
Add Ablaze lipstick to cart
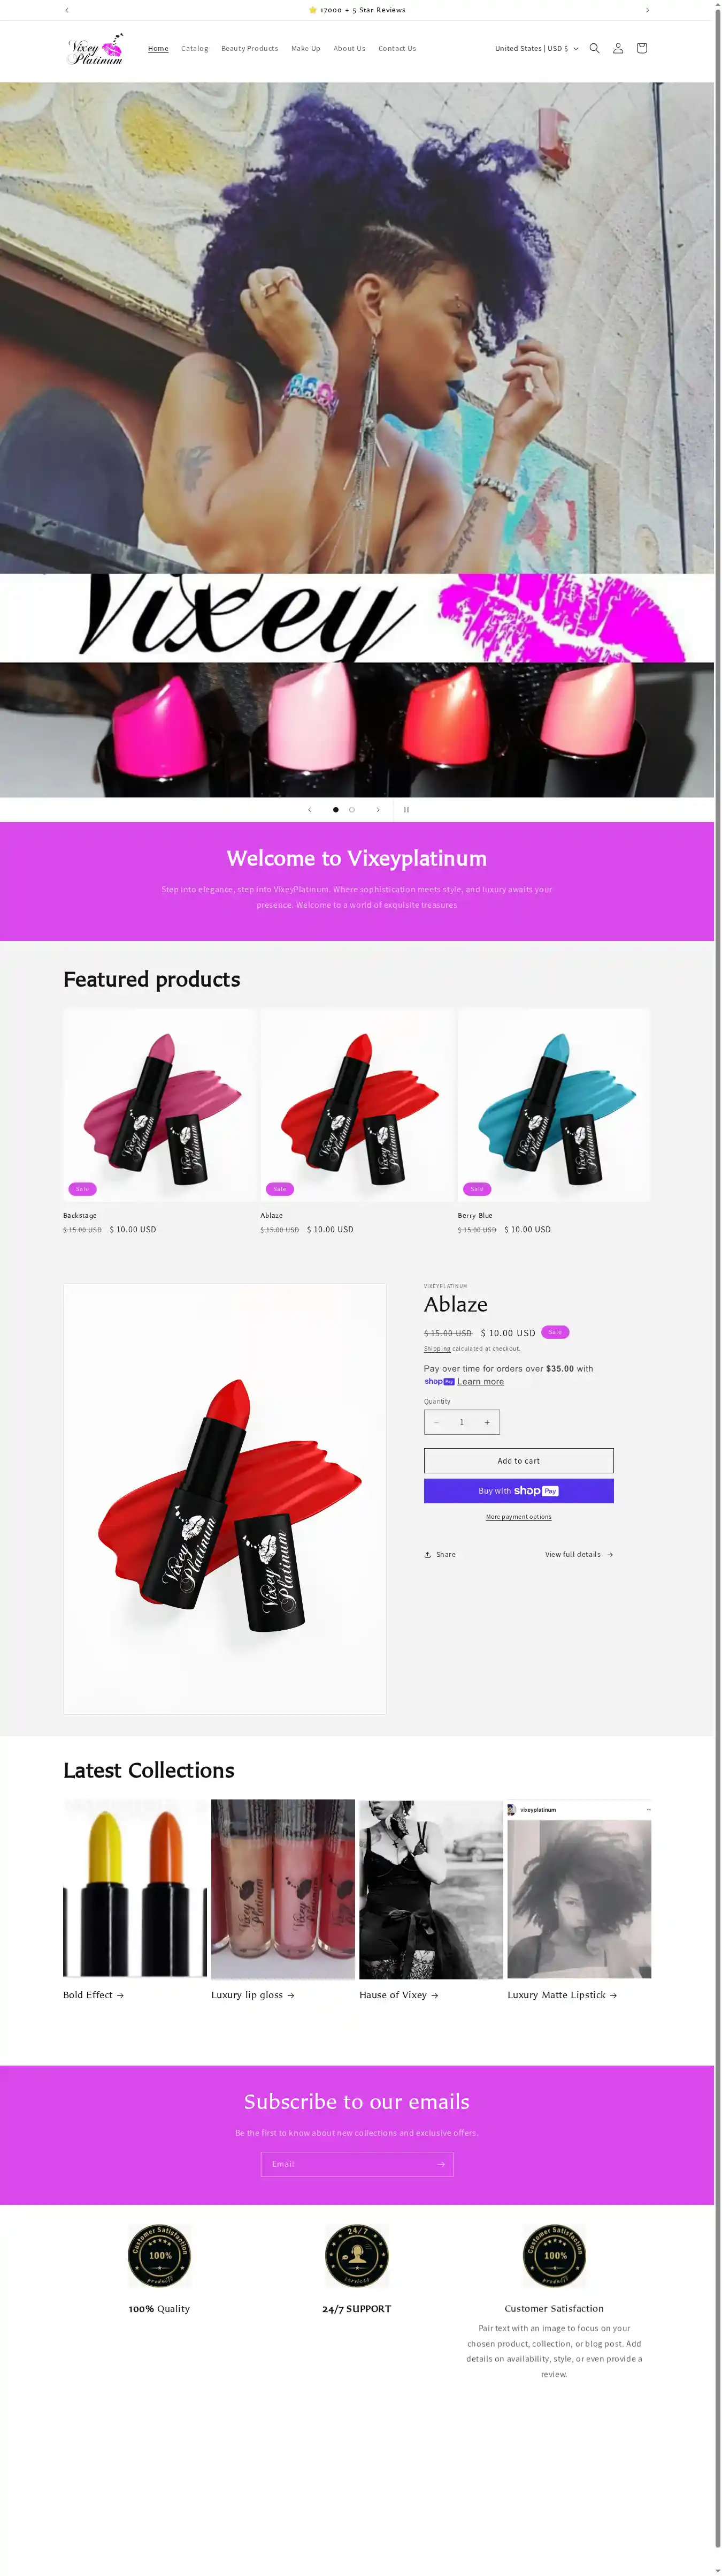point(518,1460)
